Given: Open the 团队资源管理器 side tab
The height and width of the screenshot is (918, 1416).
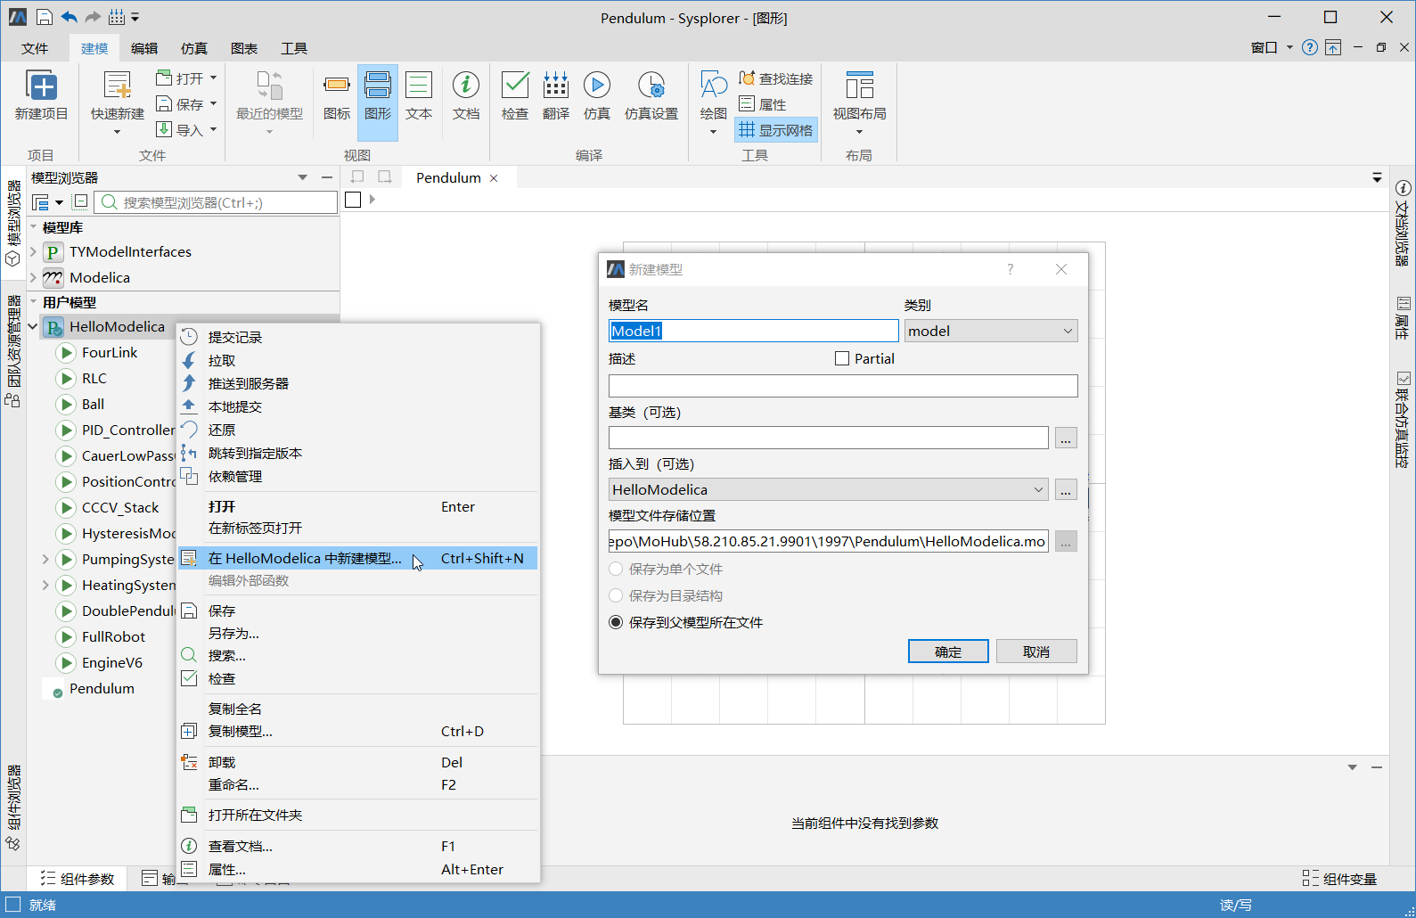Looking at the screenshot, I should tap(13, 351).
